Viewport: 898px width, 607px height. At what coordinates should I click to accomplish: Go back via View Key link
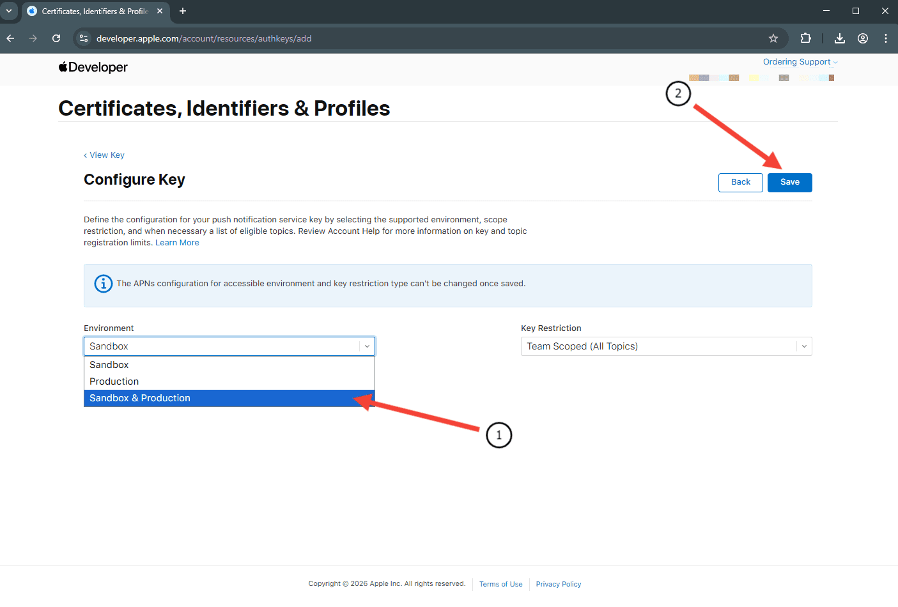click(x=104, y=155)
